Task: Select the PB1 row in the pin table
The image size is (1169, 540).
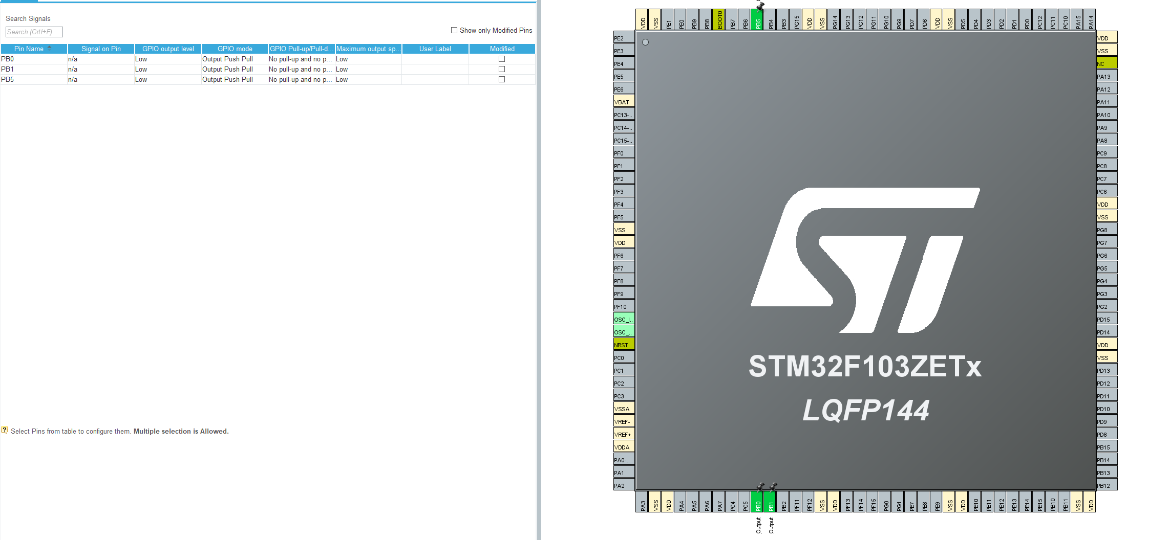Action: pyautogui.click(x=268, y=69)
